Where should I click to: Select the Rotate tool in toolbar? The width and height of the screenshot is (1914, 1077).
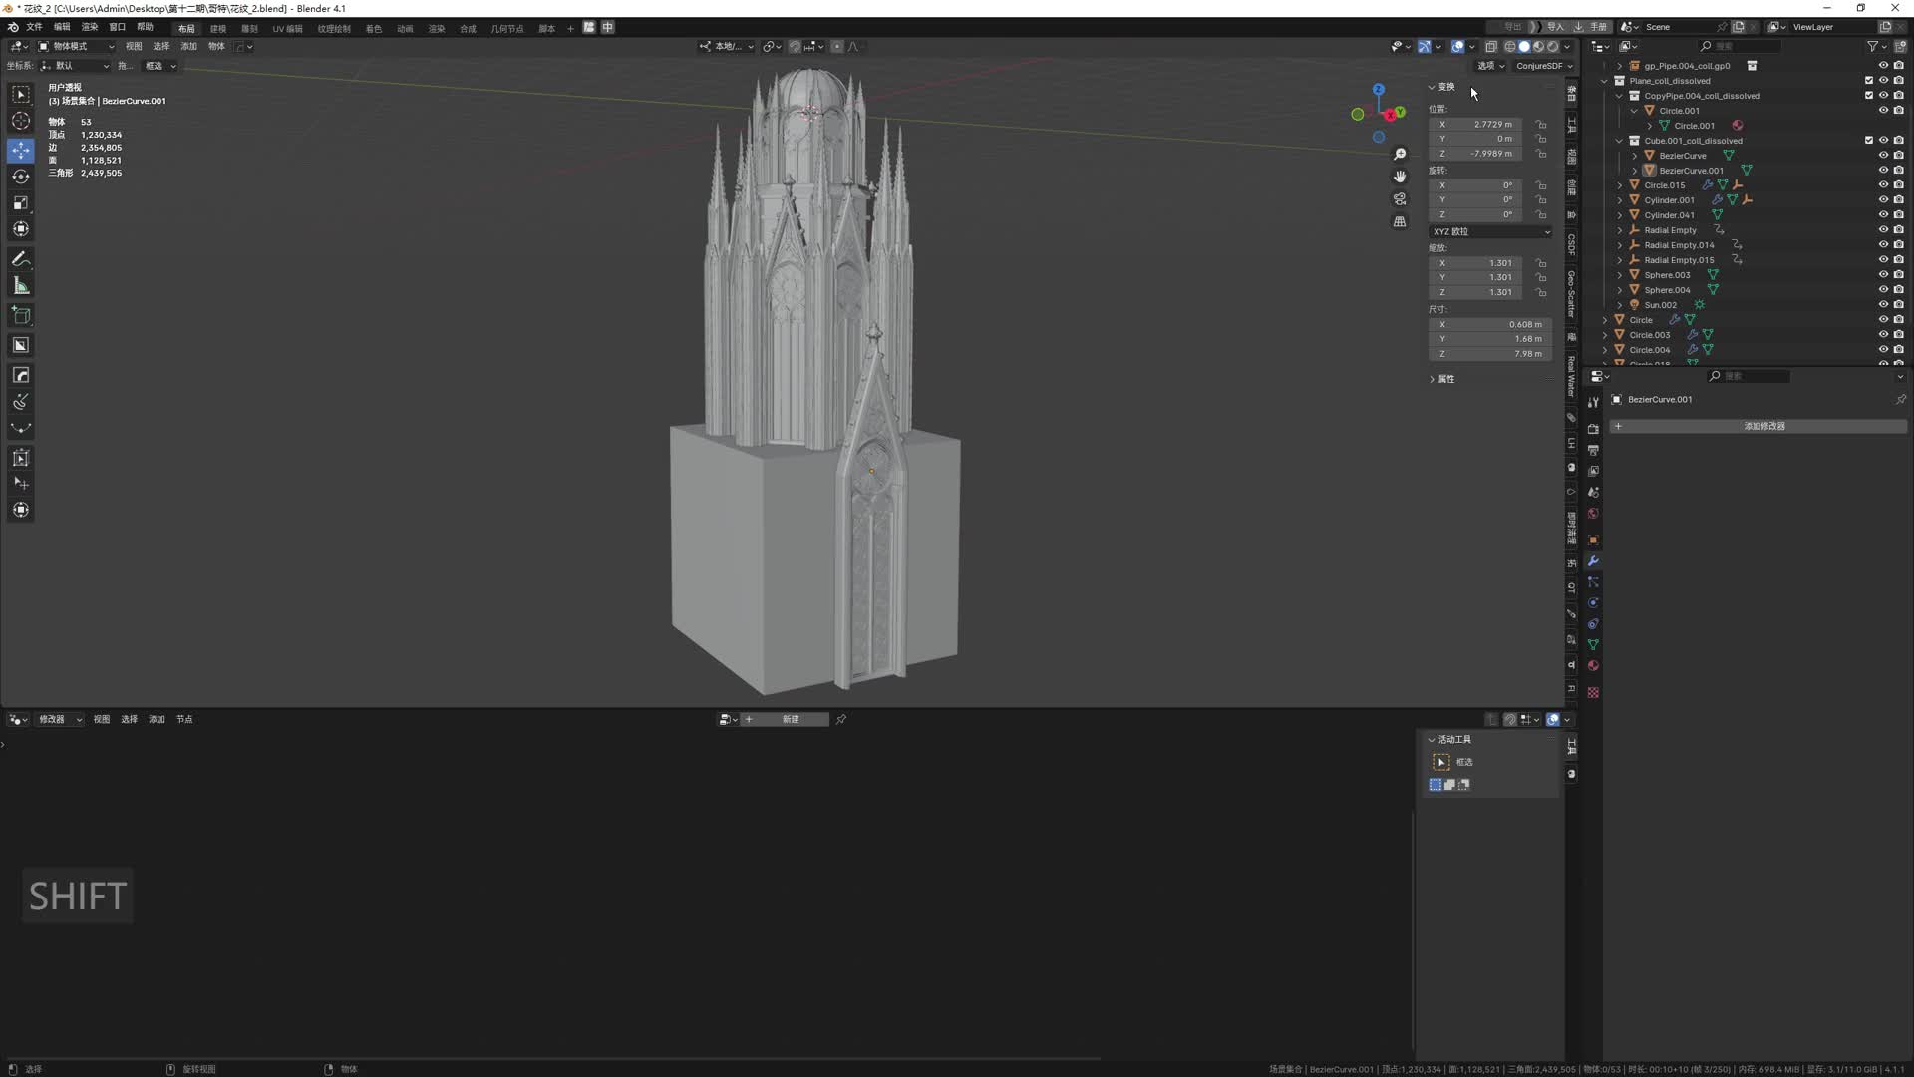click(x=21, y=177)
